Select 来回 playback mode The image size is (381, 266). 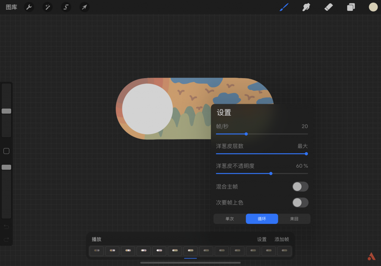point(294,219)
